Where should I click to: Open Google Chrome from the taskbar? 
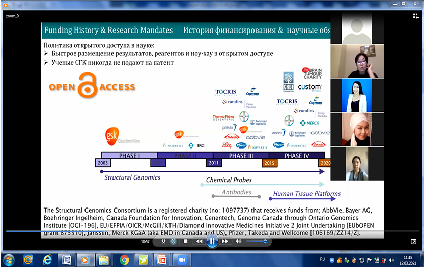click(x=124, y=260)
